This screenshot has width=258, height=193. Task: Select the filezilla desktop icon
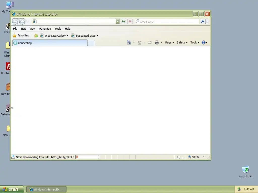pyautogui.click(x=6, y=69)
